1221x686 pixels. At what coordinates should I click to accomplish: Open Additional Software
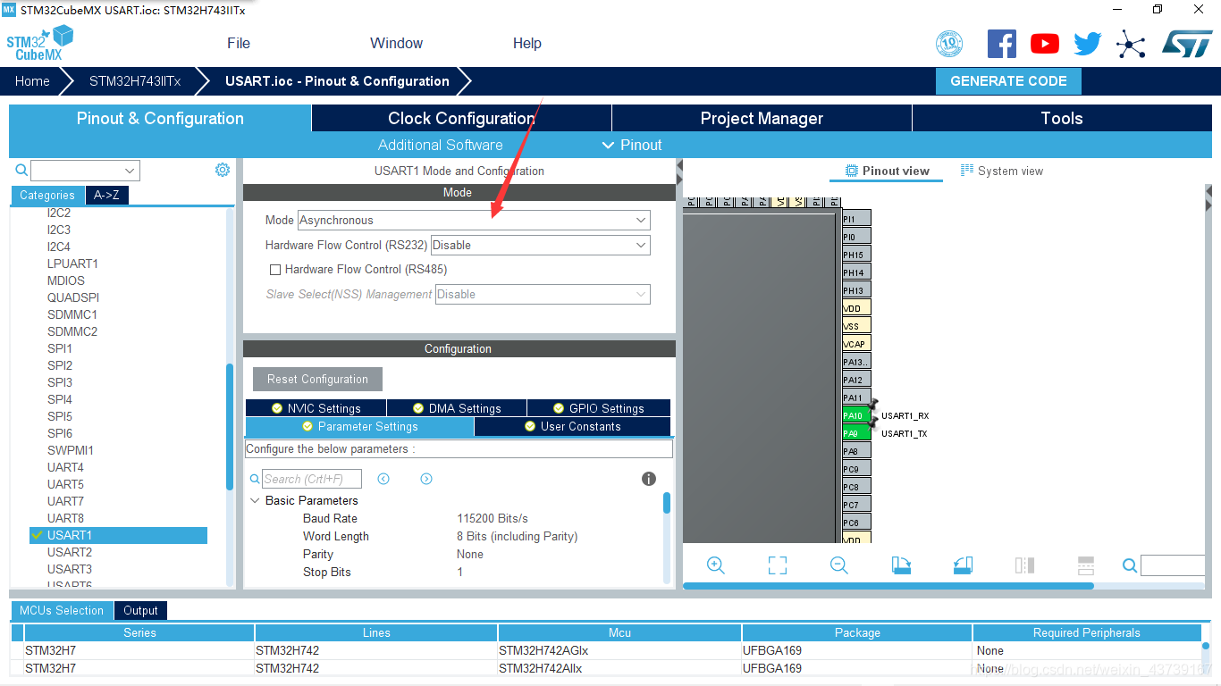[x=440, y=145]
